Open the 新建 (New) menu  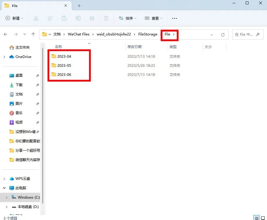click(x=14, y=18)
